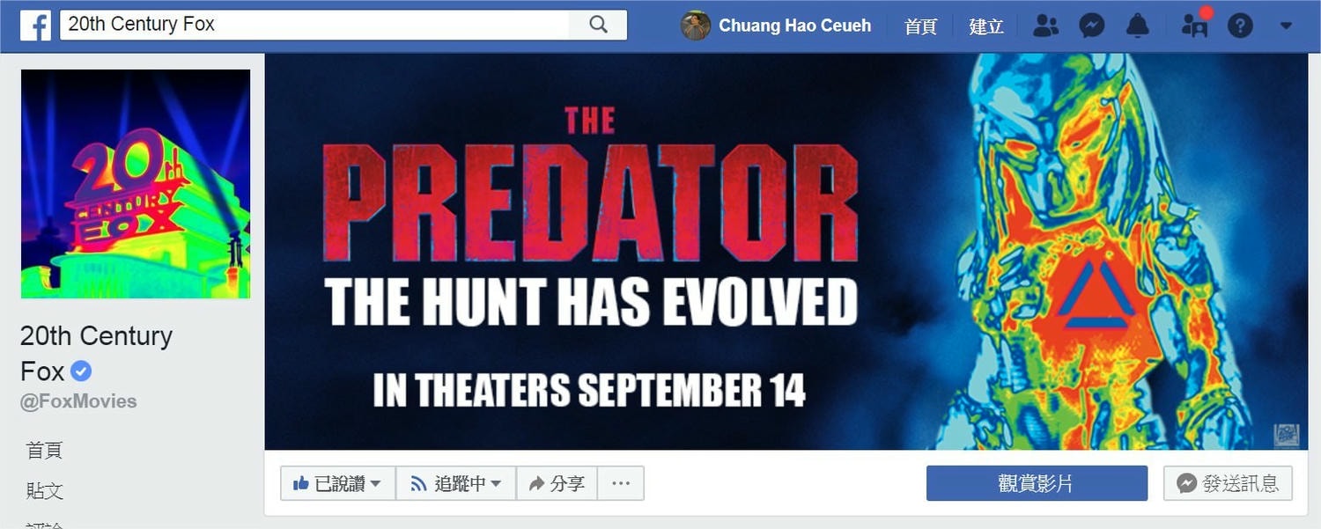Viewport: 1321px width, 529px height.
Task: Open the 20th Century Fox profile picture
Action: coord(136,184)
